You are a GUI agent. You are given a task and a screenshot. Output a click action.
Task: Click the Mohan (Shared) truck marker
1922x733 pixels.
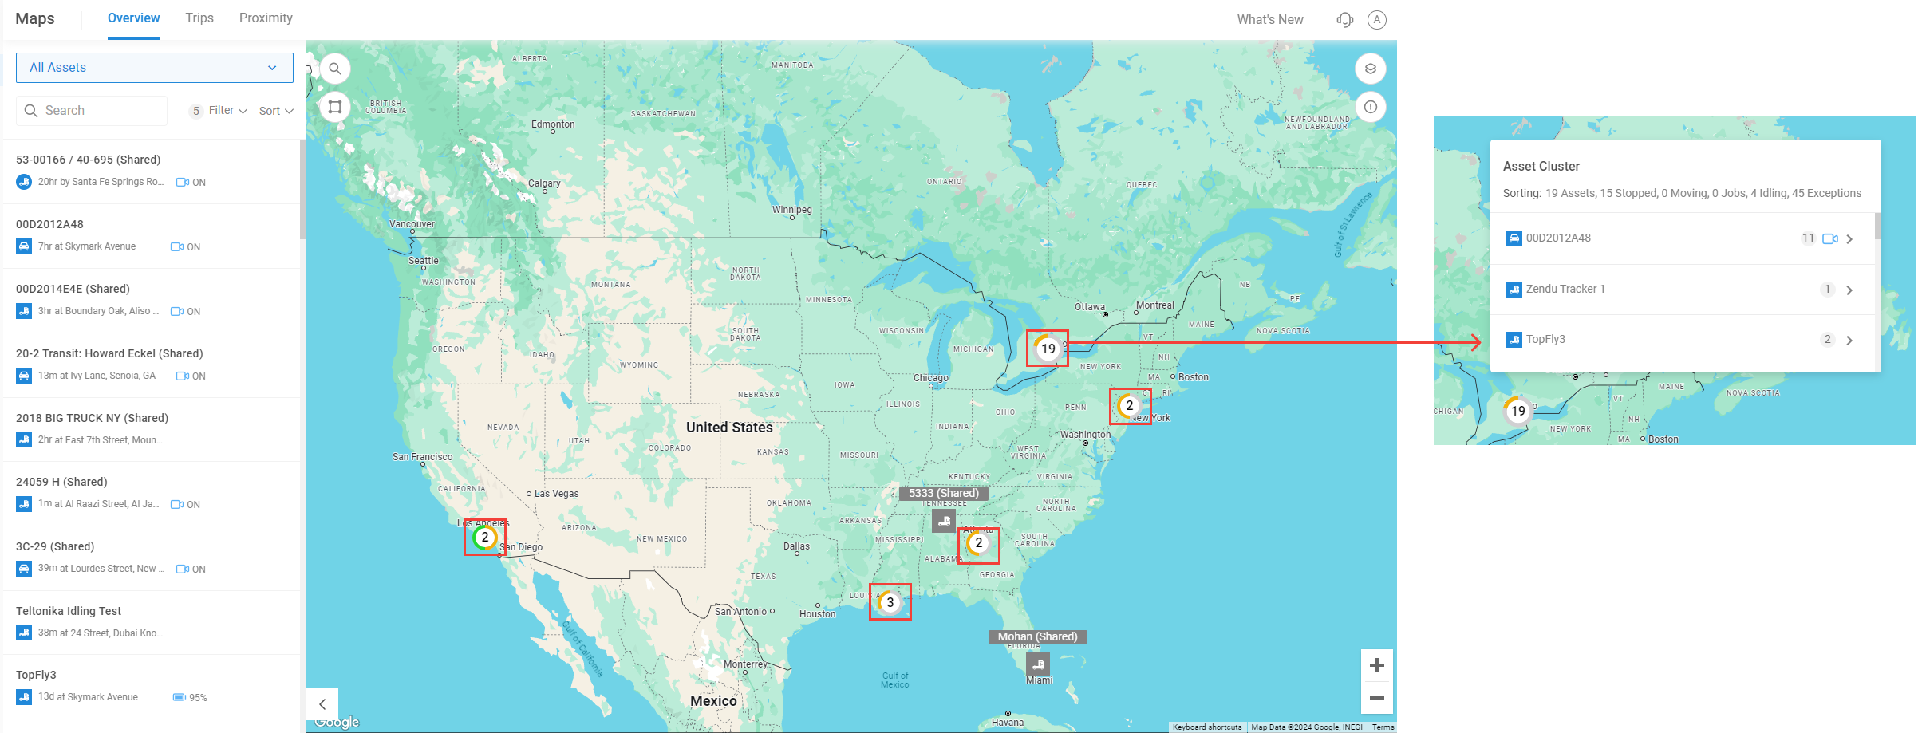1038,664
